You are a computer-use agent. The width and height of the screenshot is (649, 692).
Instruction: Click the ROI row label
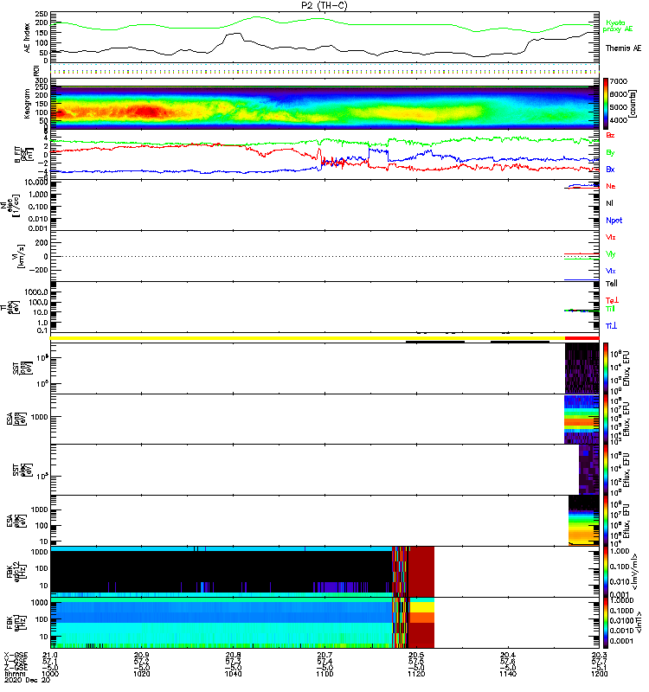point(36,70)
